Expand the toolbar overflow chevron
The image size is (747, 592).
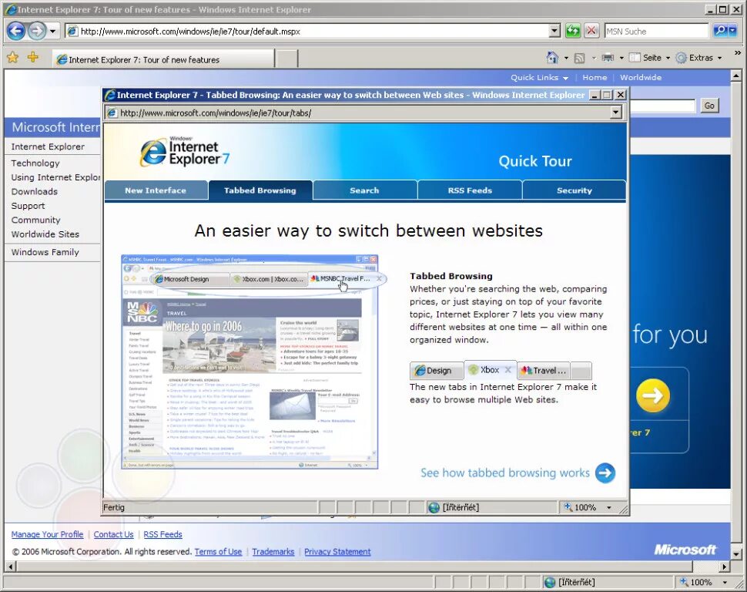(738, 53)
